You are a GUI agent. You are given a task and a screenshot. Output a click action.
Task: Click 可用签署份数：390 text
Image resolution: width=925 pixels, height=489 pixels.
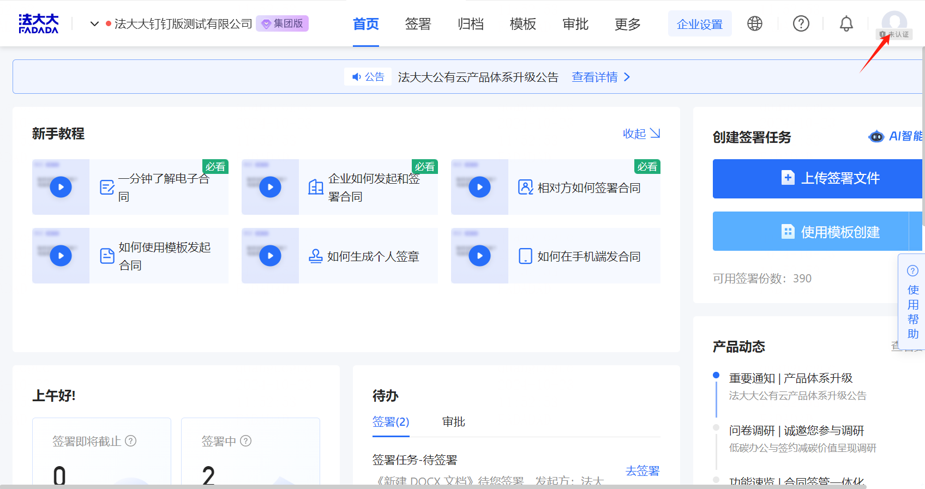point(762,279)
